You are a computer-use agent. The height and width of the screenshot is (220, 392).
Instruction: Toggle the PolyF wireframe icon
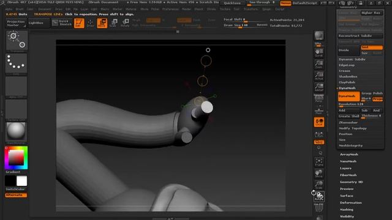[x=318, y=208]
